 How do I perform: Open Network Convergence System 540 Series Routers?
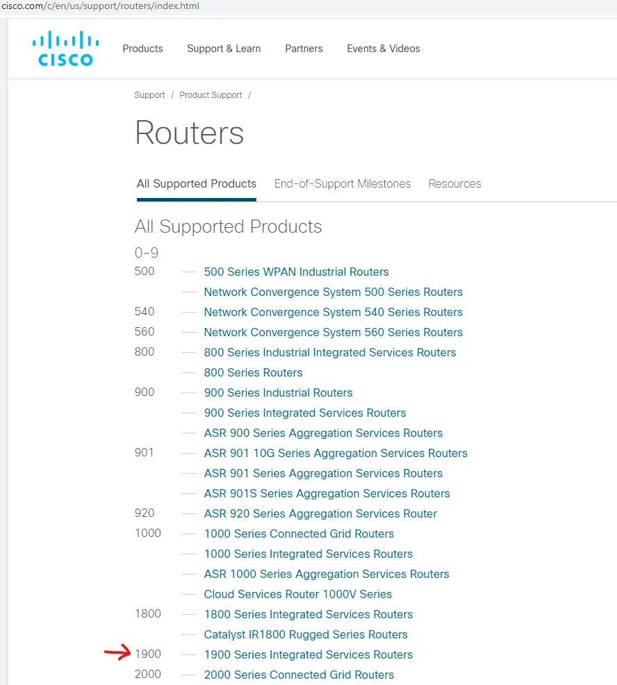[x=333, y=312]
